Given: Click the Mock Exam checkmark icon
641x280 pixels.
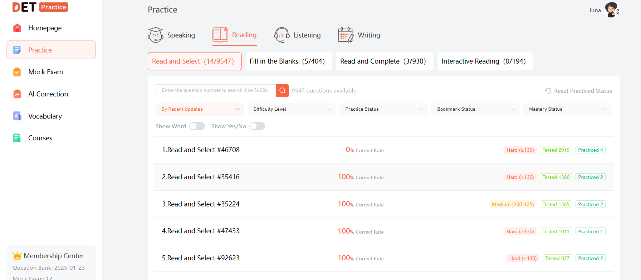Looking at the screenshot, I should (x=17, y=72).
